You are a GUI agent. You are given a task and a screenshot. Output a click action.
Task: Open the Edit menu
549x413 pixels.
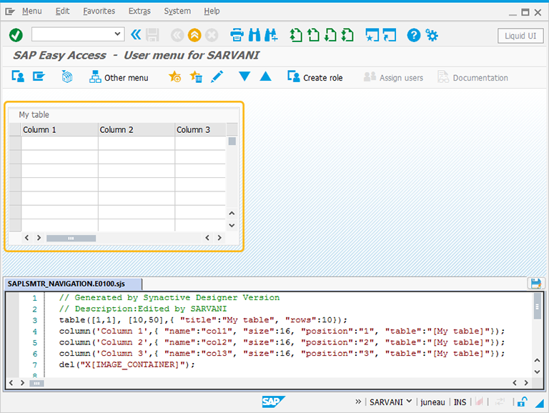62,11
